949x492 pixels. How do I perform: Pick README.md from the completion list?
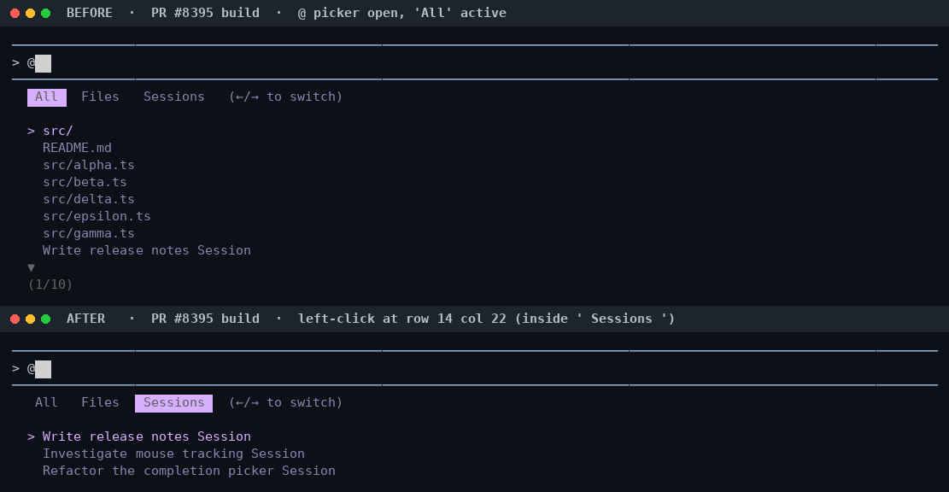click(x=77, y=148)
